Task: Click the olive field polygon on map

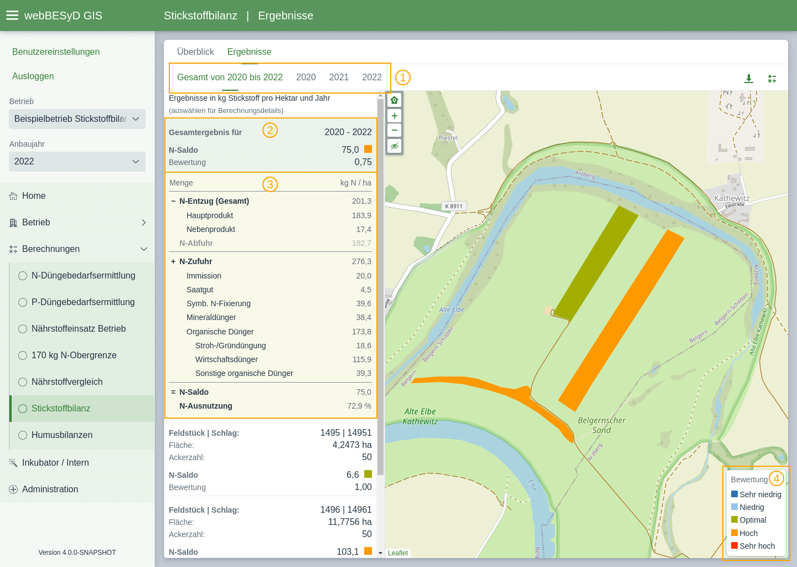Action: pos(597,262)
